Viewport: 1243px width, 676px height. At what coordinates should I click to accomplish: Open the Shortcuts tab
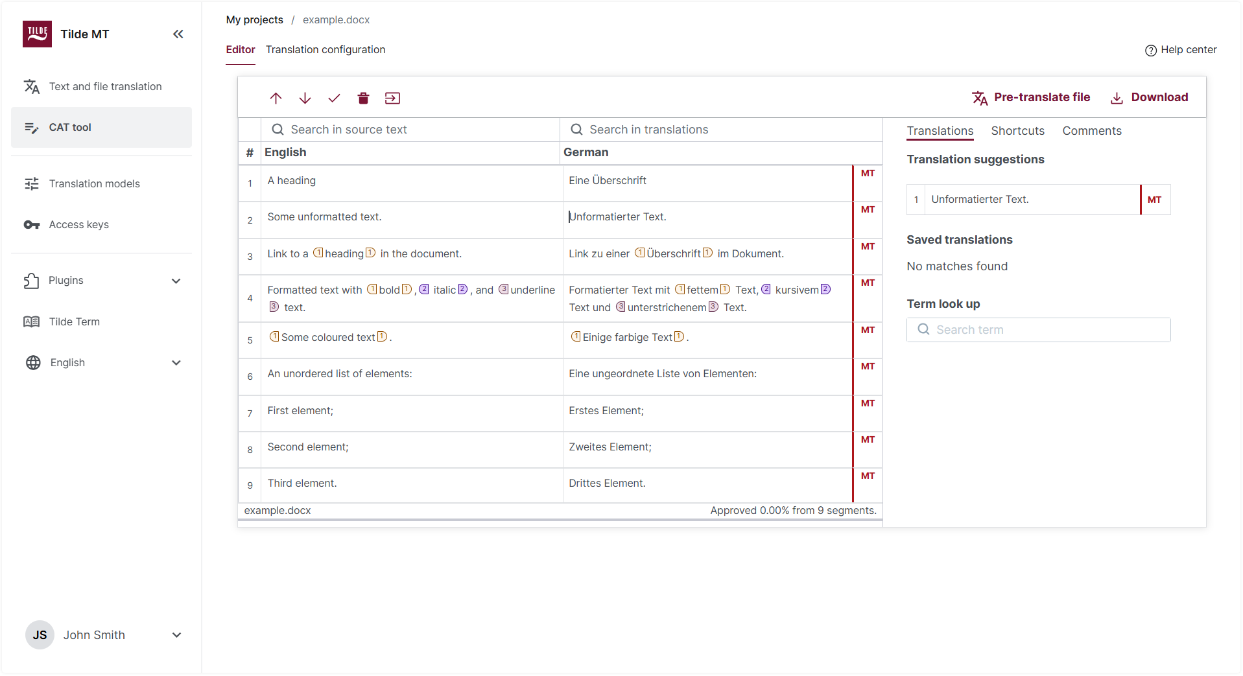point(1017,130)
